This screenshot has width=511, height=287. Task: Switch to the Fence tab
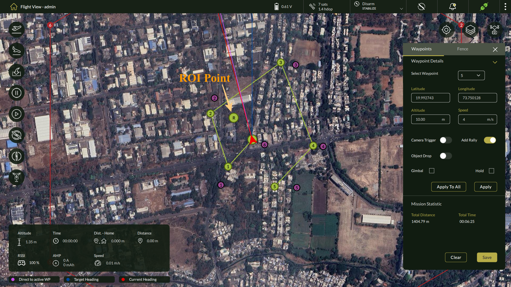pos(463,49)
